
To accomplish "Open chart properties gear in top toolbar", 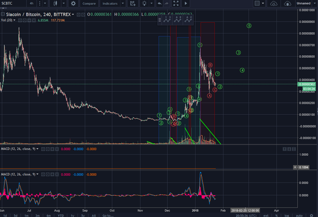I will coord(73,3).
